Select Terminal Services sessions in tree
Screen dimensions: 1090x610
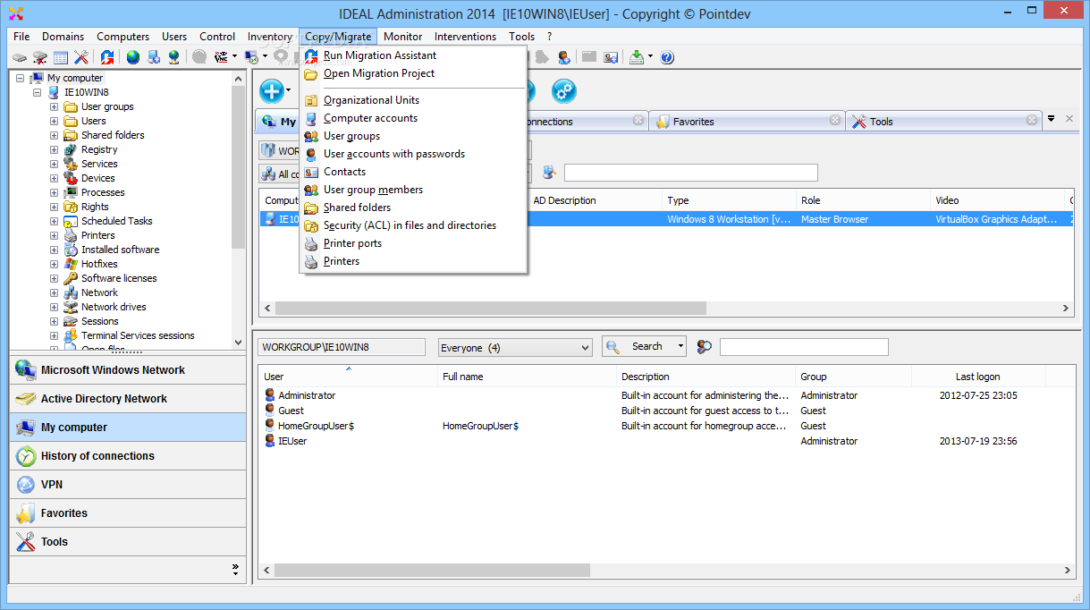tap(138, 335)
